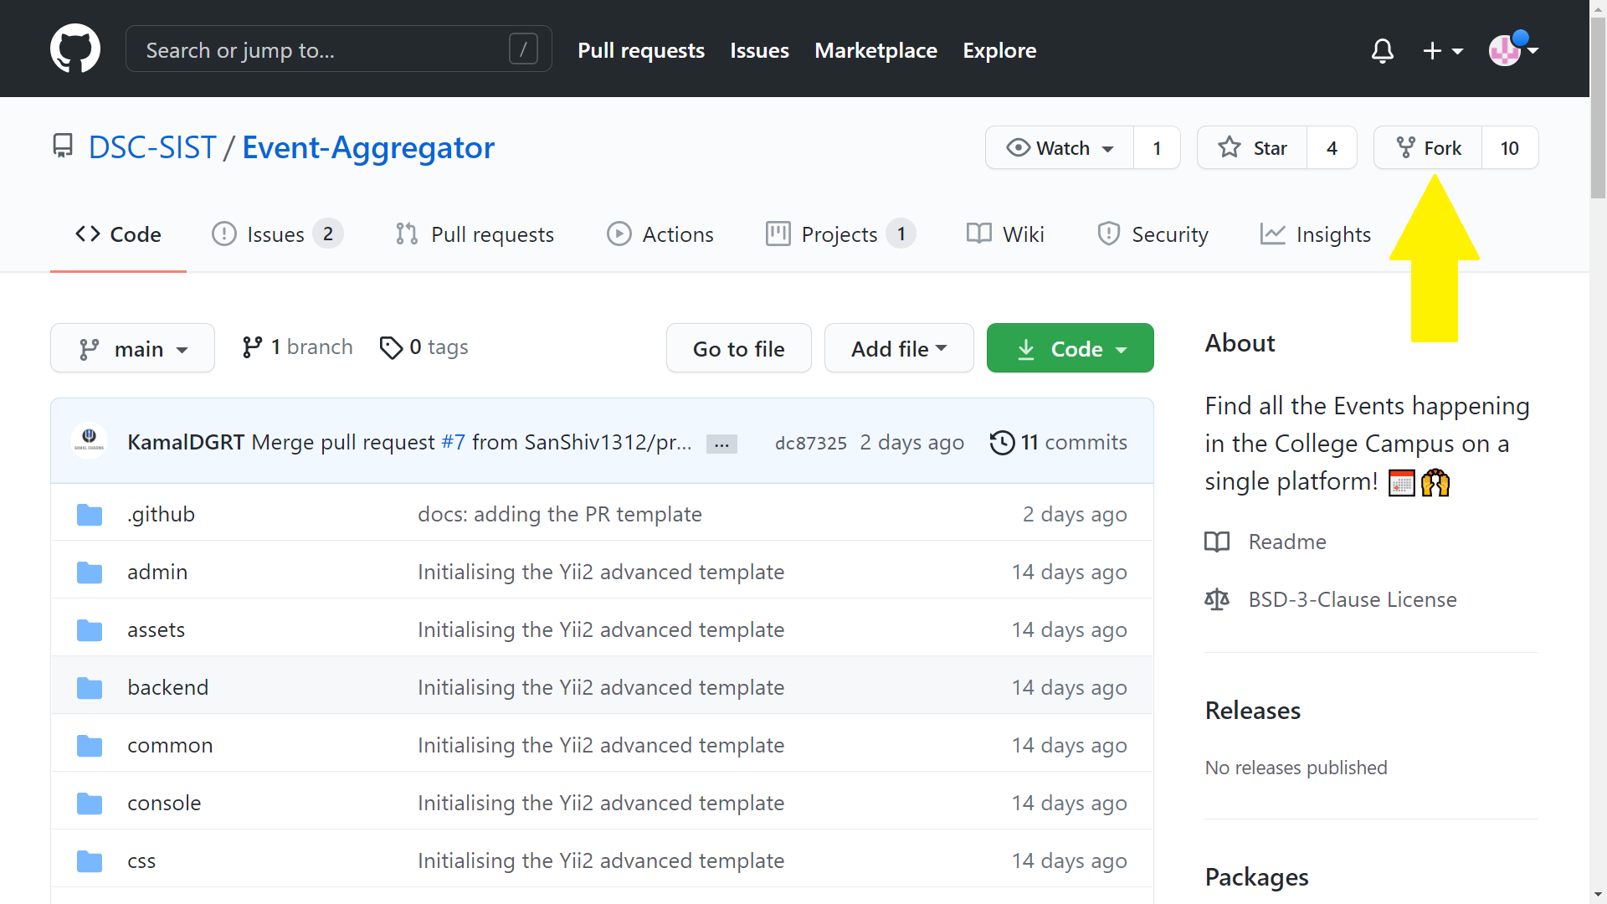
Task: Open pull request #7 link
Action: point(453,442)
